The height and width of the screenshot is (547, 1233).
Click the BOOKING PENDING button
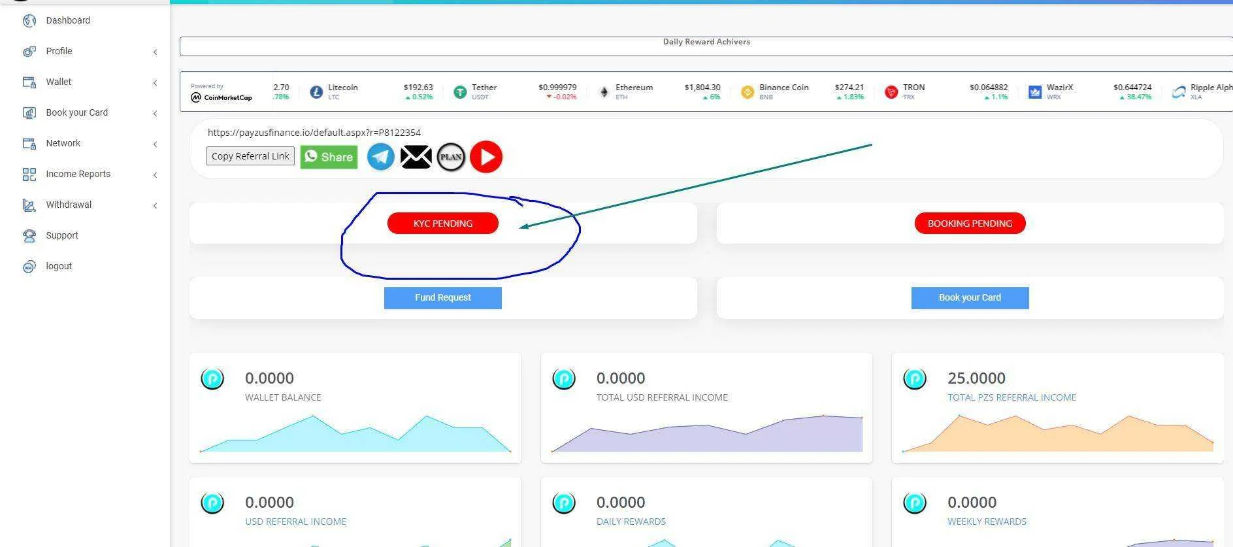click(970, 224)
